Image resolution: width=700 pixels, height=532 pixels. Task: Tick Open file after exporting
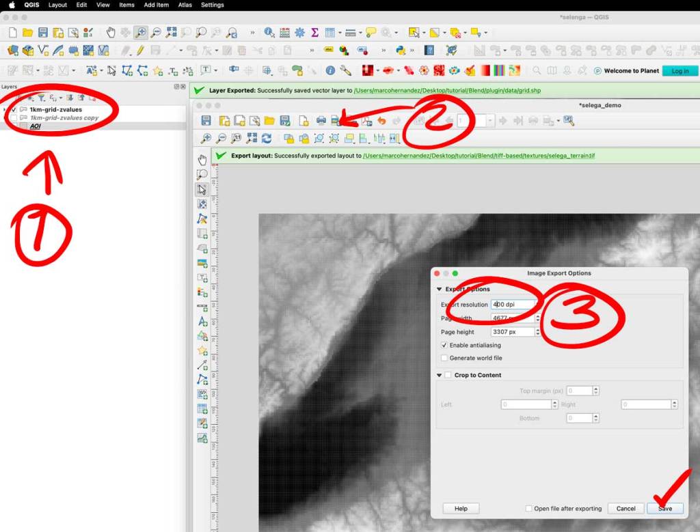pos(529,509)
